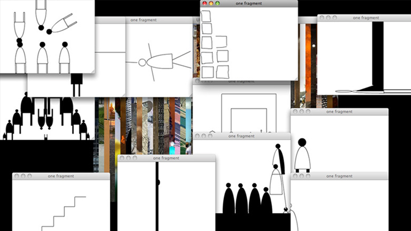411x231 pixels.
Task: Click the staircase line drawing canvas
Action: (x=61, y=205)
